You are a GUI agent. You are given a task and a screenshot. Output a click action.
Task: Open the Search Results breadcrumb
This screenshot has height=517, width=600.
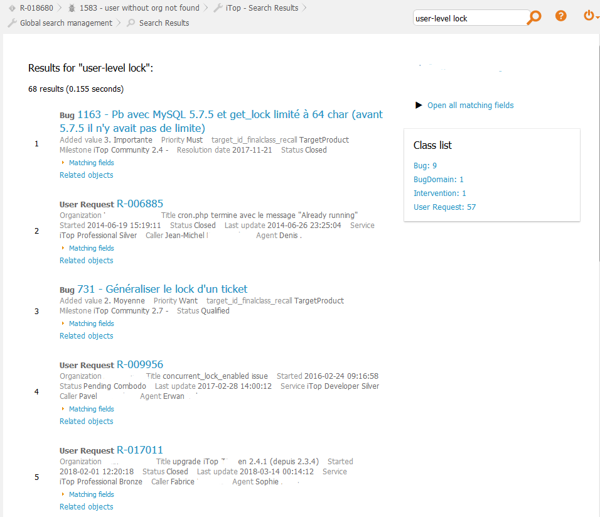[164, 23]
